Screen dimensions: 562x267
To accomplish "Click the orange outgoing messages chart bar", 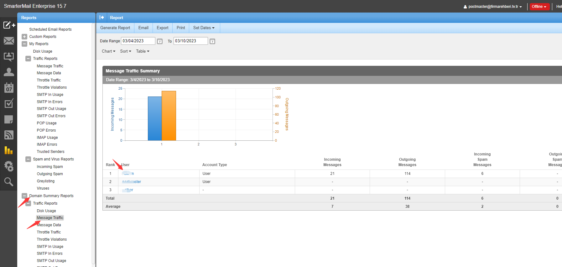I will point(169,116).
